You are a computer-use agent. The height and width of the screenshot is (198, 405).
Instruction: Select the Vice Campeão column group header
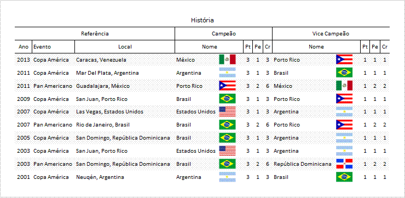coord(331,34)
